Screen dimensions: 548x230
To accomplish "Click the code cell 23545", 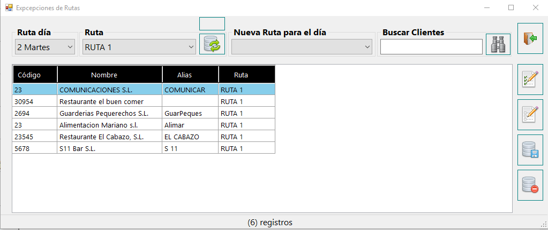I will 35,137.
